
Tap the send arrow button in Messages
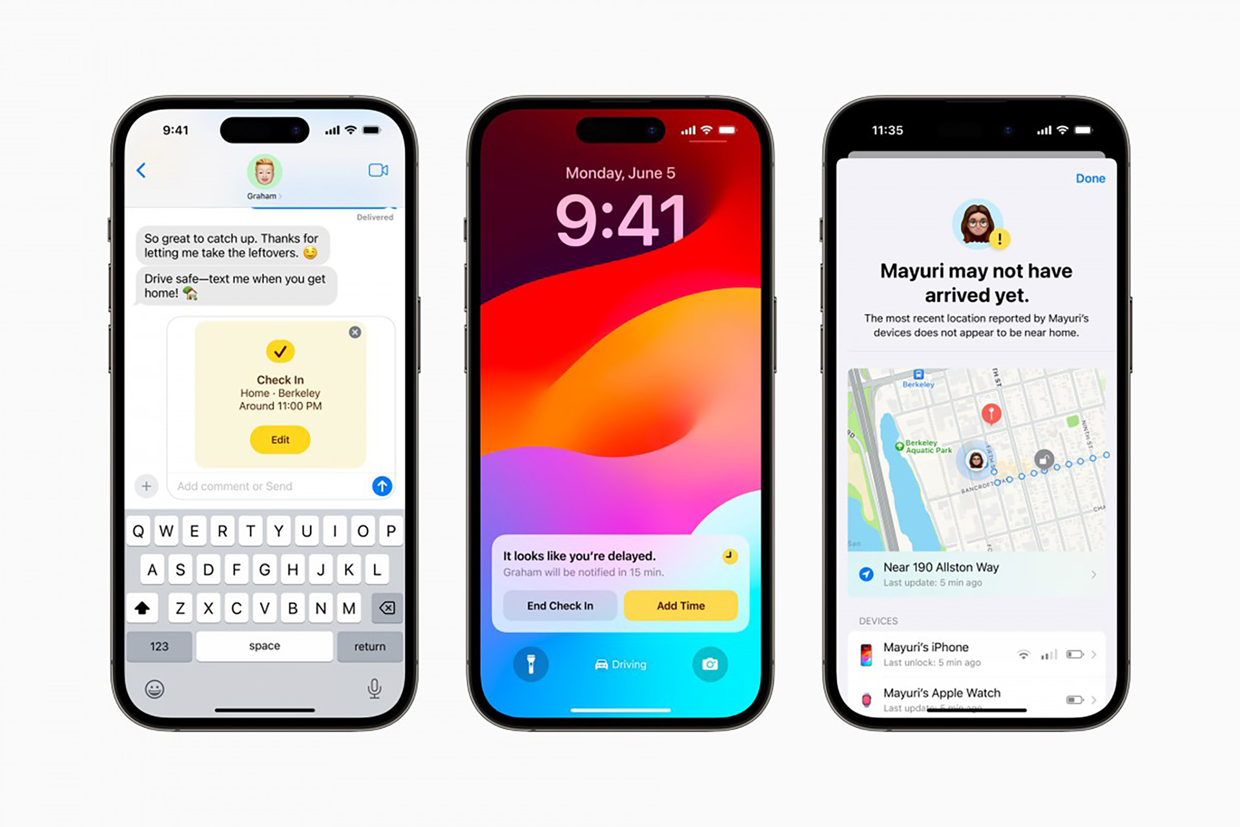coord(383,485)
